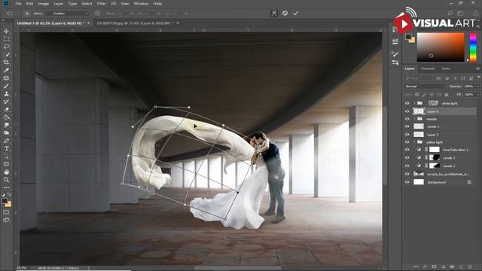Image resolution: width=482 pixels, height=271 pixels.
Task: Hide the background layer
Action: tap(407, 182)
